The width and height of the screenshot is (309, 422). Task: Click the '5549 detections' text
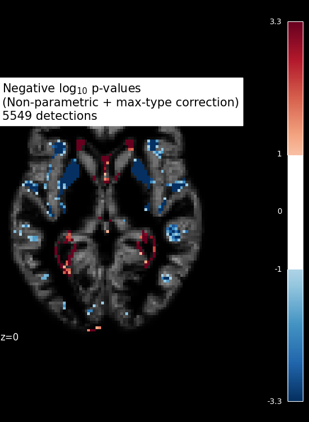[x=49, y=116]
